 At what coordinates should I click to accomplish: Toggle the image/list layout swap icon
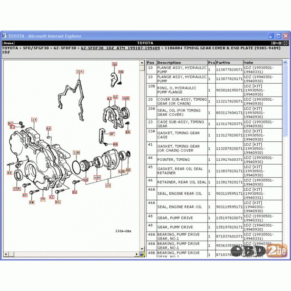(277, 43)
